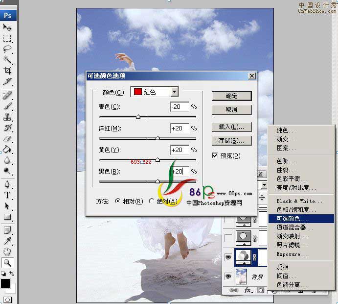Select the Clone Stamp tool
338x304 pixels.
7,117
